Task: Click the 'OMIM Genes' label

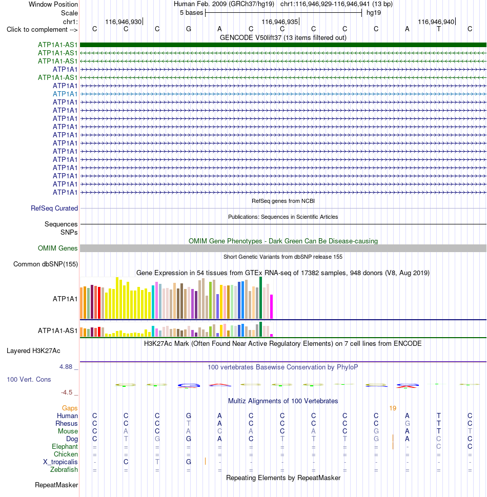Action: click(x=58, y=248)
